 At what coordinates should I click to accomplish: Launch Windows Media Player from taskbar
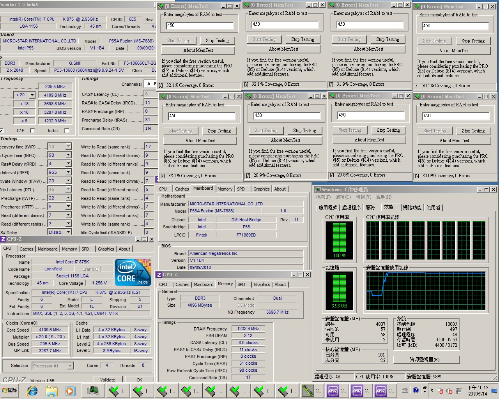[x=70, y=390]
